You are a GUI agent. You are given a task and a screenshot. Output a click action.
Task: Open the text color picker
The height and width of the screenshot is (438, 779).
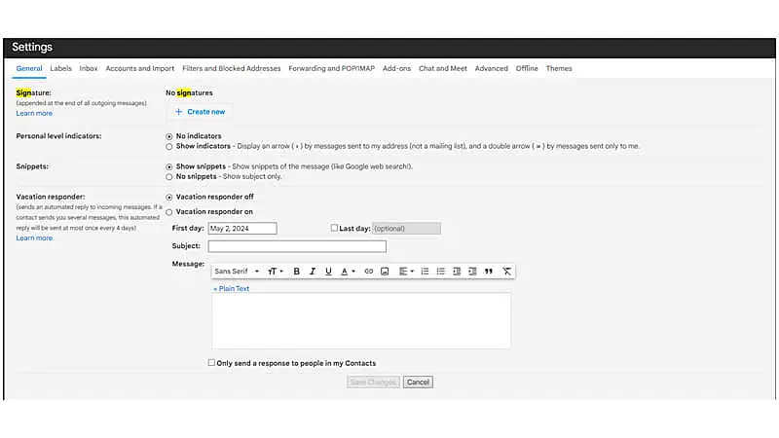(x=348, y=272)
